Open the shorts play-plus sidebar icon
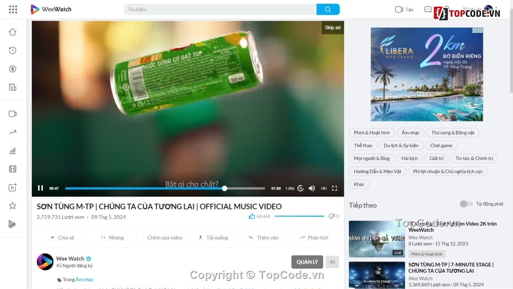This screenshot has width=513, height=289. (x=12, y=187)
